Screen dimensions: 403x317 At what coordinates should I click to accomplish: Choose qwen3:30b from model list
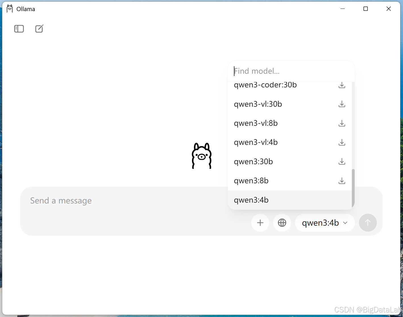290,162
